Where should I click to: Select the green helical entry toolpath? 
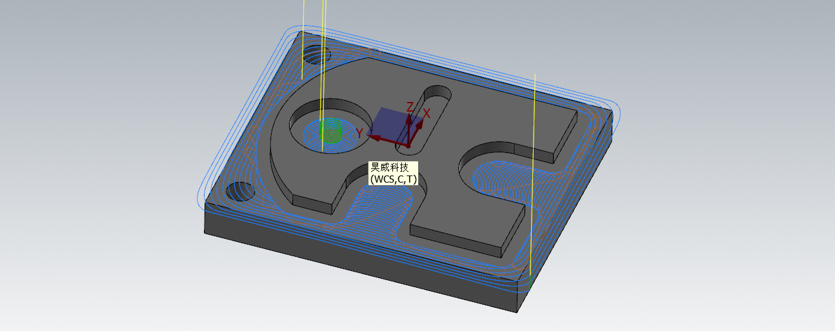331,130
